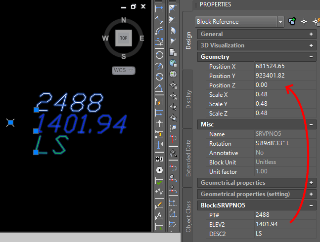Click the N compass direction on ViewCube
Screen dimensions: 320x242
coord(124,20)
